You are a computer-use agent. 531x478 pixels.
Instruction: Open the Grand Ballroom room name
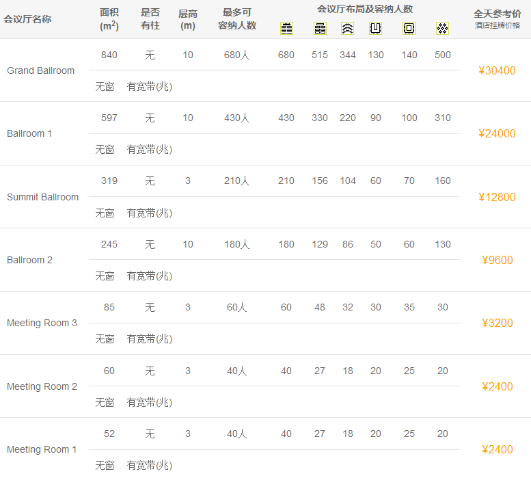[41, 70]
